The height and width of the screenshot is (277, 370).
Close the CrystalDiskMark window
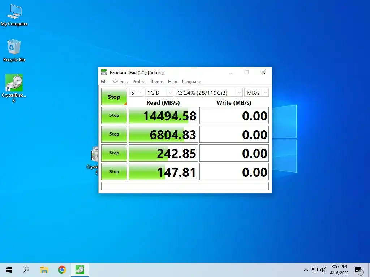coord(263,72)
